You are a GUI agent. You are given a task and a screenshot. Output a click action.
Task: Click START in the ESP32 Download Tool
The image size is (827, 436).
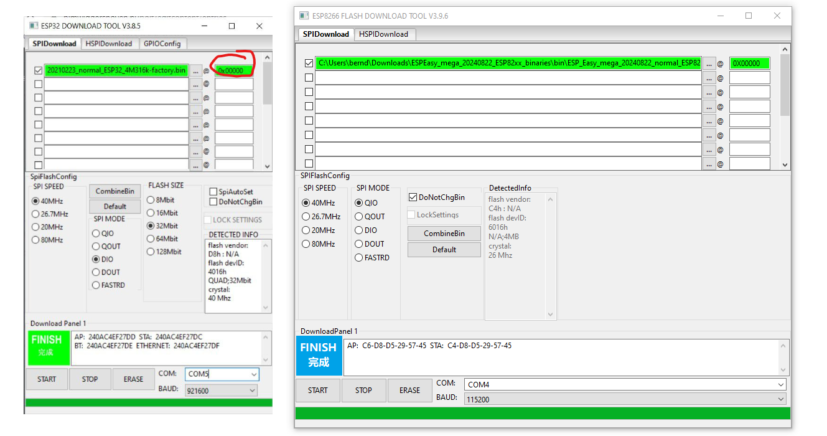pyautogui.click(x=47, y=379)
